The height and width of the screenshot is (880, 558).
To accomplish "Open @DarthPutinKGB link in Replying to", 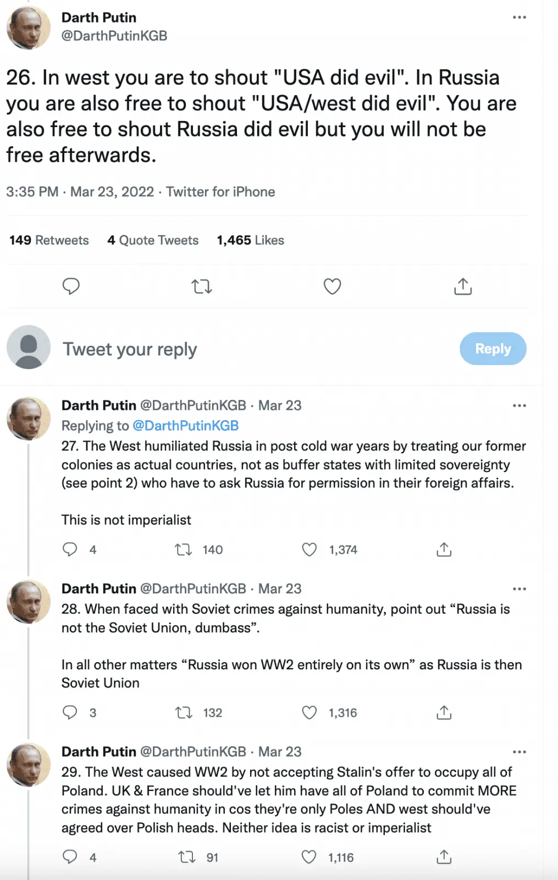I will point(186,426).
